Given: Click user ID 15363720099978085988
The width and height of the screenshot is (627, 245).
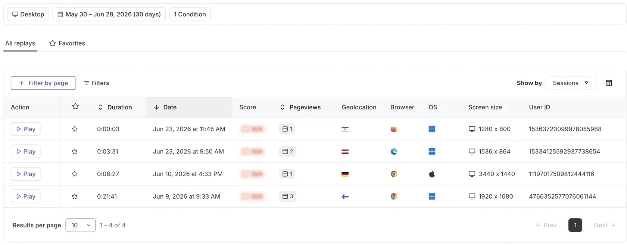Looking at the screenshot, I should 565,129.
